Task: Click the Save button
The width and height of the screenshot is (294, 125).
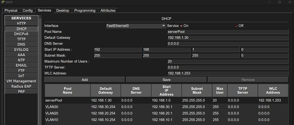Action: [166, 80]
